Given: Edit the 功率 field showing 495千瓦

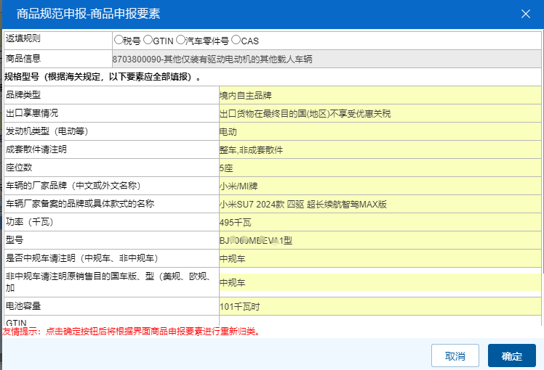Looking at the screenshot, I should point(379,222).
